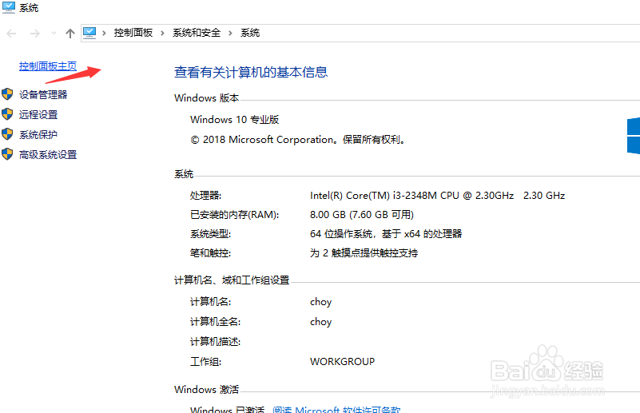Open 高级系统设置

pyautogui.click(x=48, y=155)
